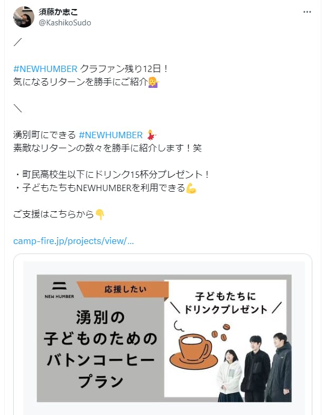Viewport: 325px width, 415px height.
Task: Click the ご支援はこちらから text line
Action: (x=54, y=214)
